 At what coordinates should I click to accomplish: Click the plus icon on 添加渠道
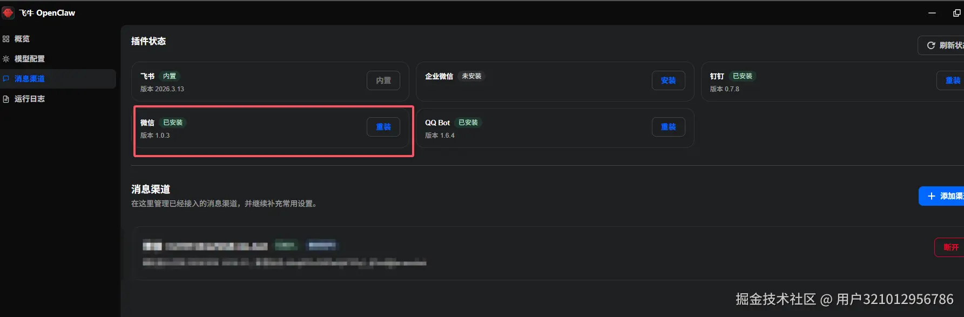931,196
